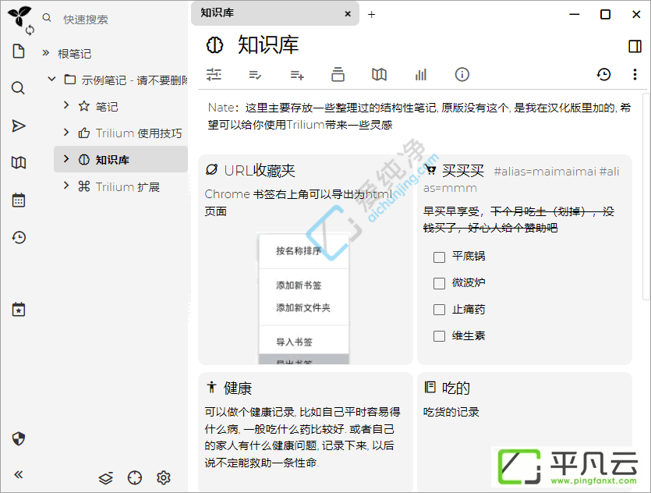Select 知识库 in the tree
The width and height of the screenshot is (651, 493).
[112, 160]
